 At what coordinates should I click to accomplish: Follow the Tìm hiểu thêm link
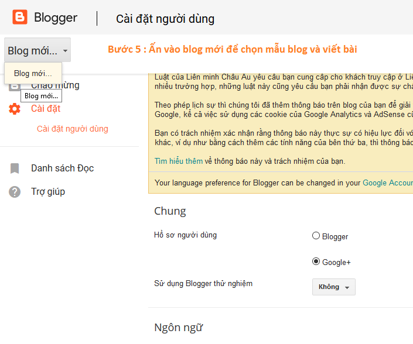(x=179, y=161)
